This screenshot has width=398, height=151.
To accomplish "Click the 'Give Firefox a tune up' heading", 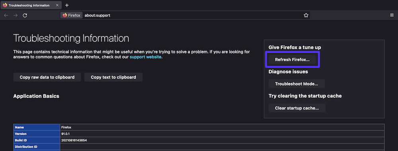I will coord(295,47).
